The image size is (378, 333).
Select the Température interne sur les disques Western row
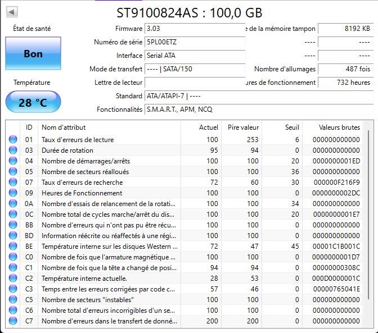(x=184, y=246)
